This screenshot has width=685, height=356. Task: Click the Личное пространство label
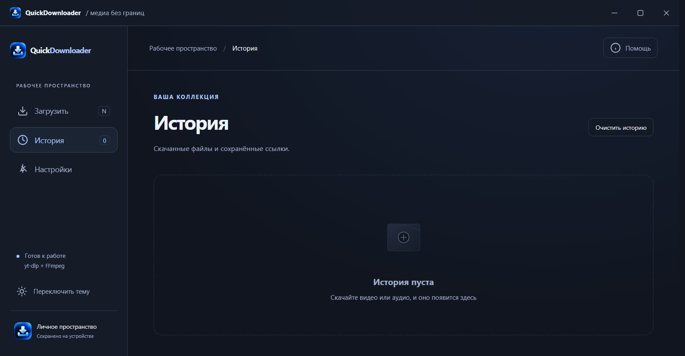67,327
